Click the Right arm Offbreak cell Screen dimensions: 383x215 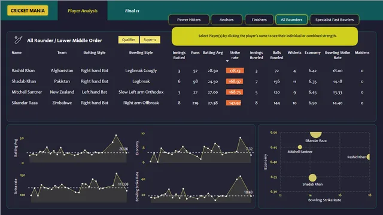pyautogui.click(x=141, y=103)
